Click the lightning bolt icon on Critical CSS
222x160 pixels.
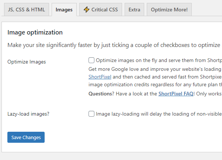pos(86,10)
